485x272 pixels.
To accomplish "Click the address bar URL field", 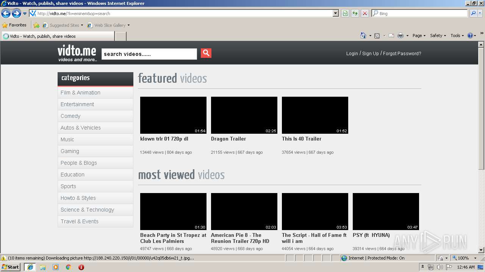I will 181,13.
